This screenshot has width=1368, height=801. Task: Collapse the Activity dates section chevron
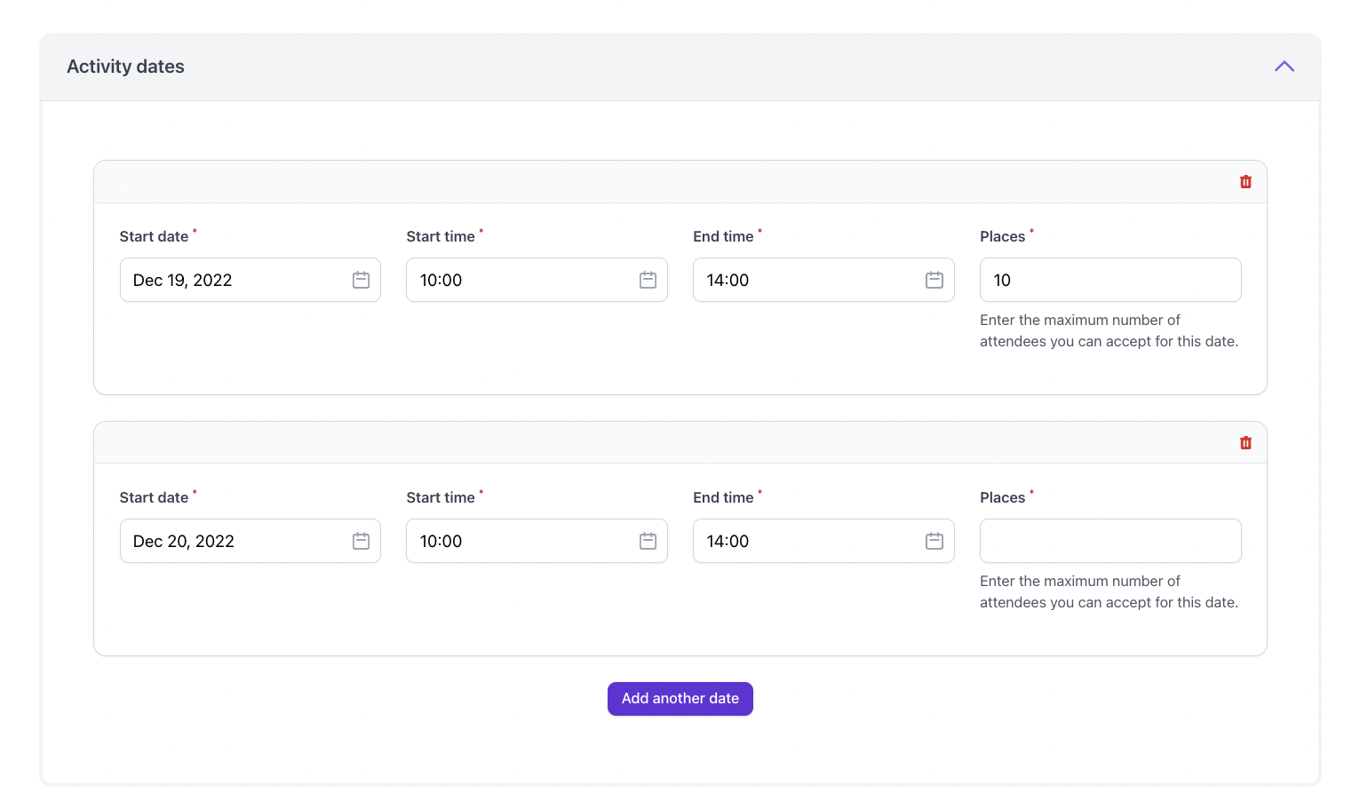click(x=1284, y=67)
